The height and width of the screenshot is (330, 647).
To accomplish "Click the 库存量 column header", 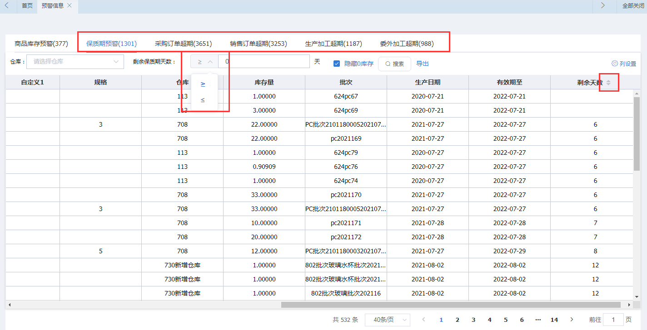I will pos(264,83).
